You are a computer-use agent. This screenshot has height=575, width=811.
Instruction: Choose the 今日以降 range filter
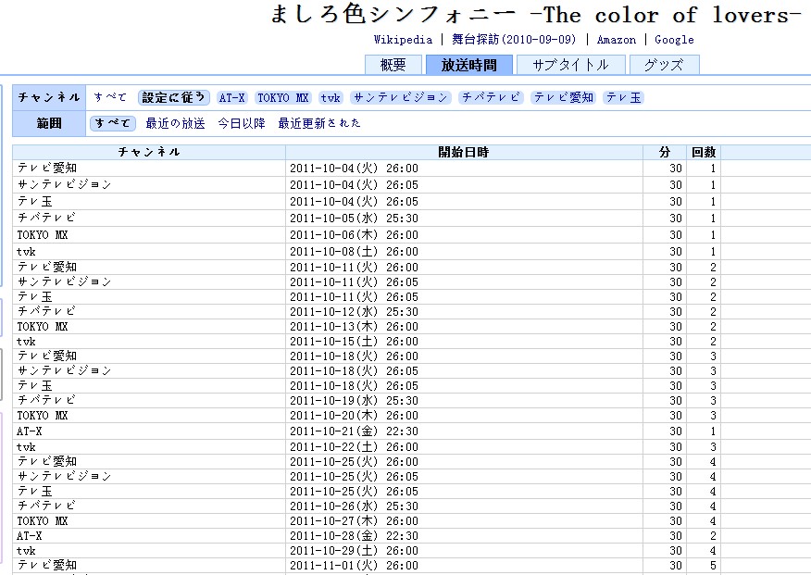click(242, 123)
